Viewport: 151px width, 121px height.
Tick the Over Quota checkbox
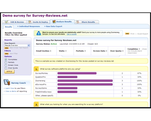[6, 68]
